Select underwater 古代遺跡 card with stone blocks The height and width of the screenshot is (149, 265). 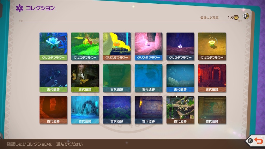[x=180, y=78]
